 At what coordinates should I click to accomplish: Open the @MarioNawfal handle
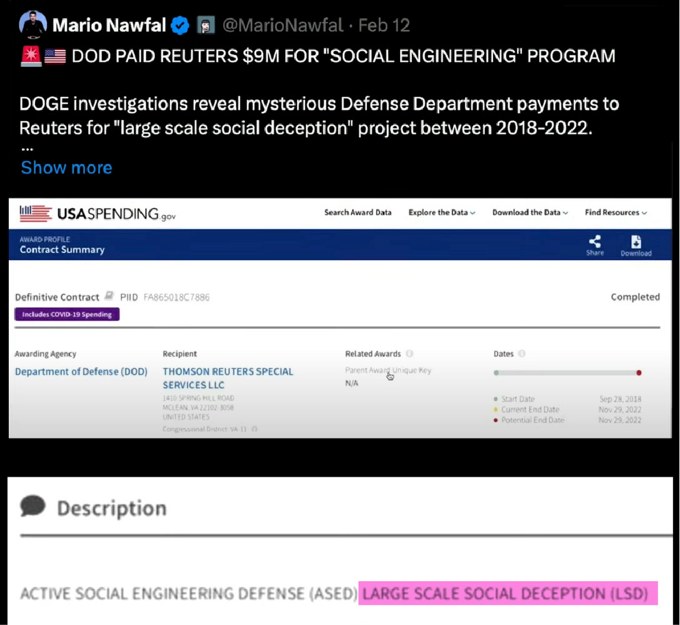coord(282,25)
